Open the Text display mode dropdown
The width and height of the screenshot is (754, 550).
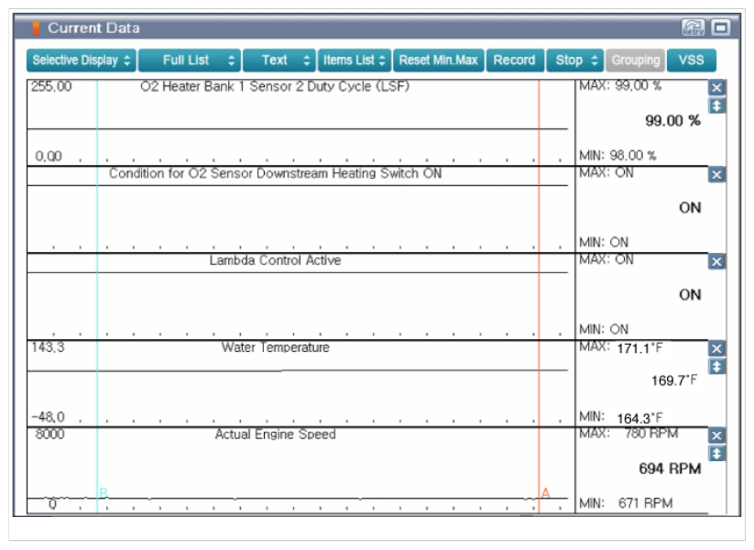pyautogui.click(x=279, y=60)
